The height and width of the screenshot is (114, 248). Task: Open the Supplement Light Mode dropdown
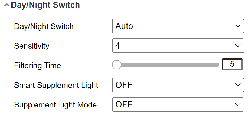pyautogui.click(x=178, y=105)
